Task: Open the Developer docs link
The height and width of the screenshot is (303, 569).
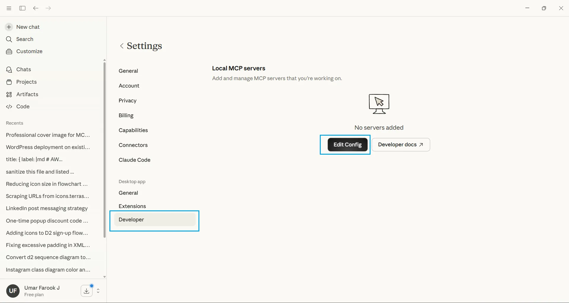Action: coord(401,145)
